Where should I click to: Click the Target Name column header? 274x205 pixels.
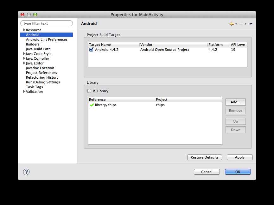pyautogui.click(x=114, y=45)
